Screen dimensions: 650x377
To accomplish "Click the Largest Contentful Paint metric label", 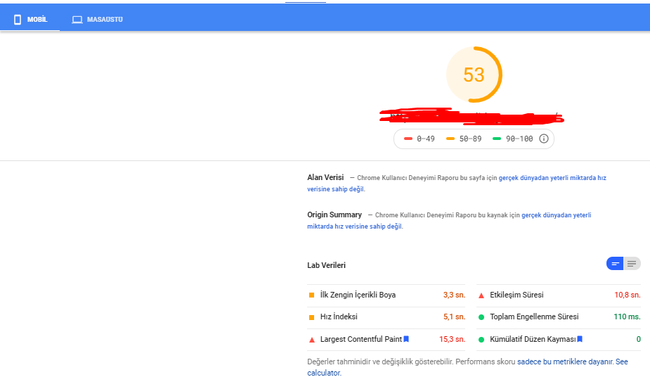I will coord(361,339).
